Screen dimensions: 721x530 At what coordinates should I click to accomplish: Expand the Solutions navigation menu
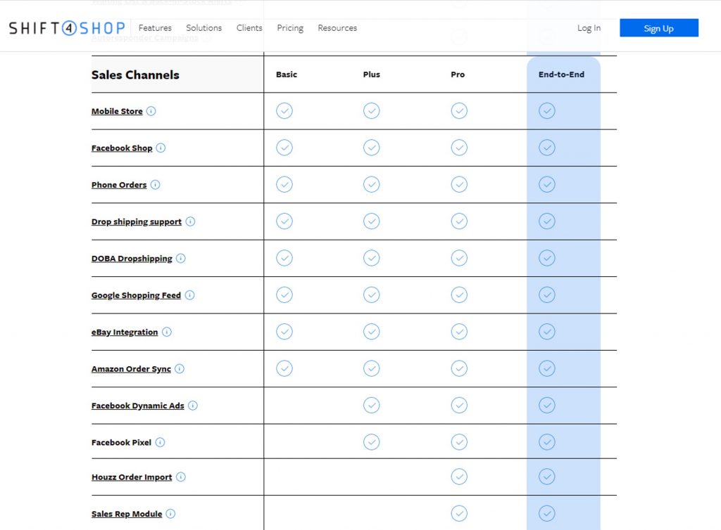coord(203,28)
